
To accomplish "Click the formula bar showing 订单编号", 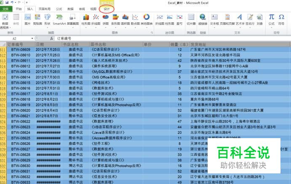I will point(173,38).
